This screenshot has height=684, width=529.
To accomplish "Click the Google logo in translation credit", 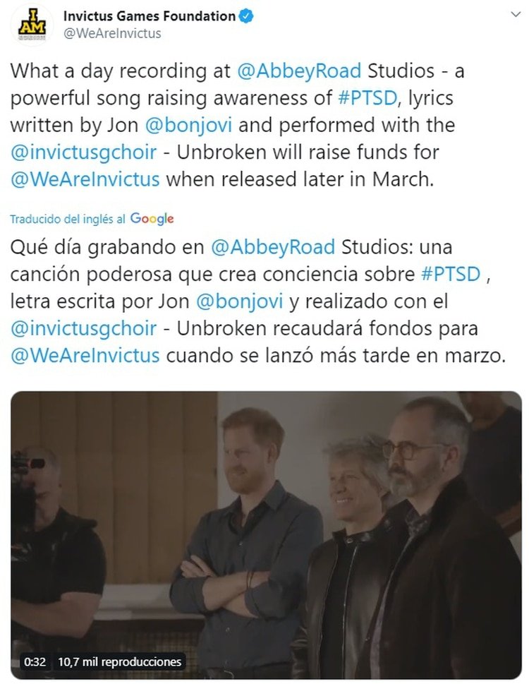I will pyautogui.click(x=152, y=219).
